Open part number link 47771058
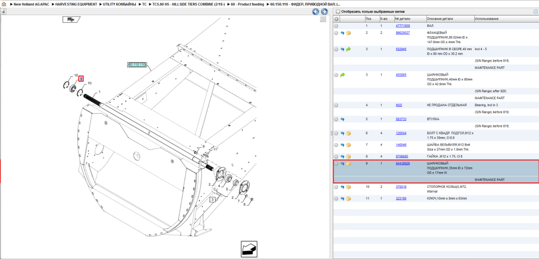 pos(403,26)
